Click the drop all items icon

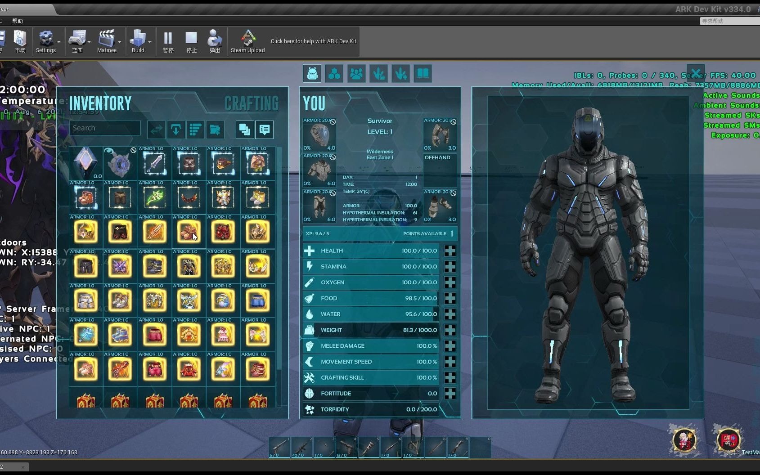[176, 130]
